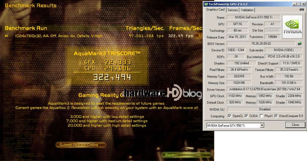Open the GeForce GTX 550 Ti card dropdown
Viewport: 307px width, 161px height.
pos(262,126)
